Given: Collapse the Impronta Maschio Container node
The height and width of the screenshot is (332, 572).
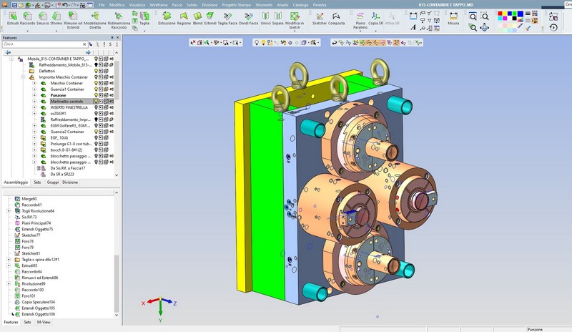Looking at the screenshot, I should click(x=24, y=77).
